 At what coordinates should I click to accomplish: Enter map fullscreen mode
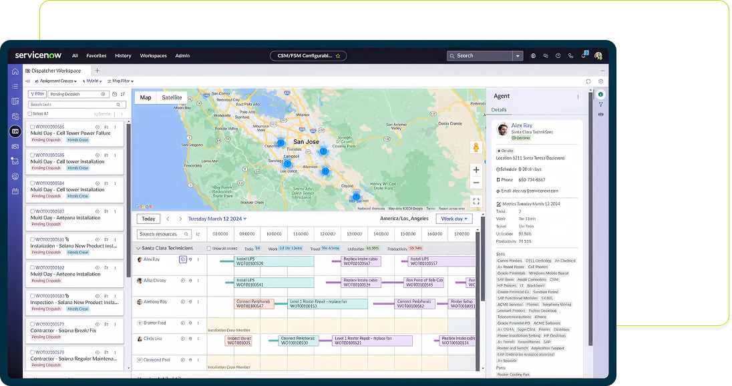476,201
